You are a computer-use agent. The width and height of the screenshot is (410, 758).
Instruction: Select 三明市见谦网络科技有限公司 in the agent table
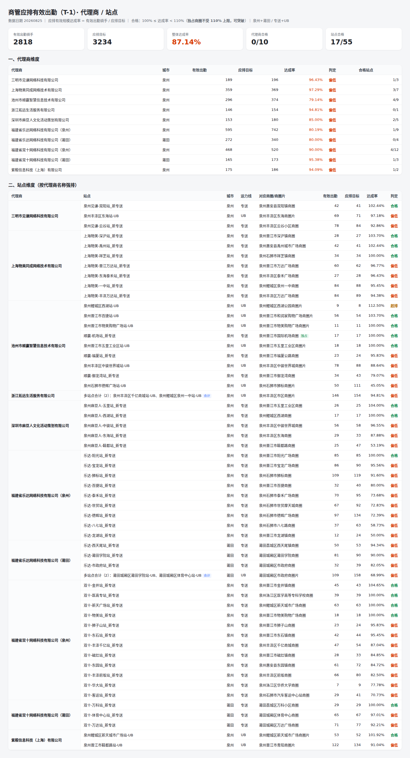pos(35,80)
